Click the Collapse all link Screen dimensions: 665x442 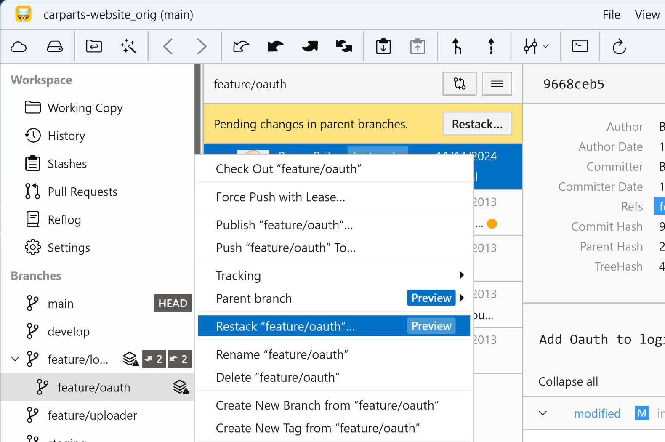pos(568,381)
